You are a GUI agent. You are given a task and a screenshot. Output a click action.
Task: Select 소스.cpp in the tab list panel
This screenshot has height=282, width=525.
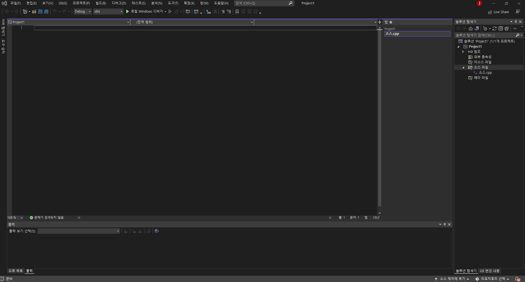click(x=417, y=34)
